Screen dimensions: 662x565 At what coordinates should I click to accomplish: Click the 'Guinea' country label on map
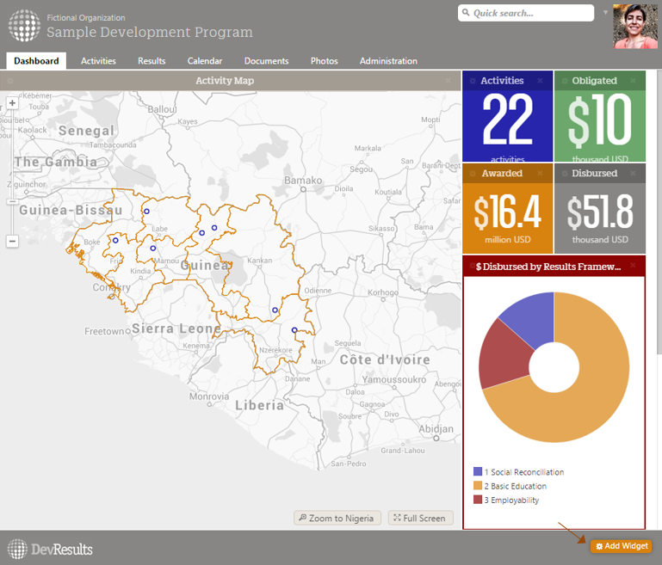[x=206, y=265]
